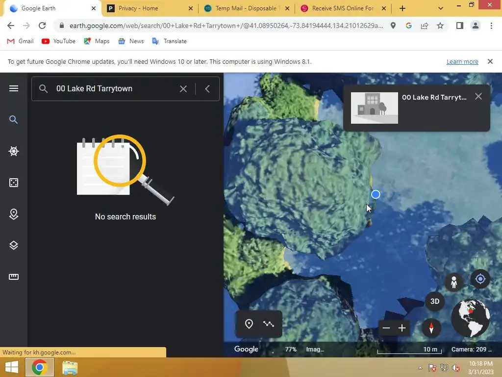
Task: Open Windows Start button
Action: [12, 367]
